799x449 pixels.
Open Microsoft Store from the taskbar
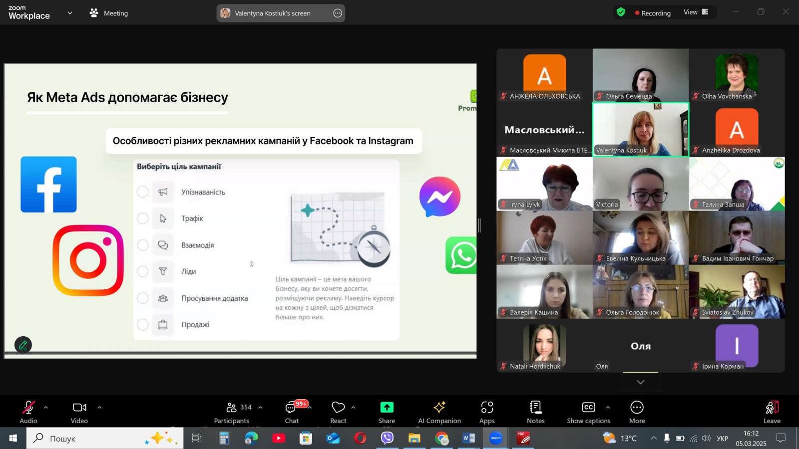(306, 438)
